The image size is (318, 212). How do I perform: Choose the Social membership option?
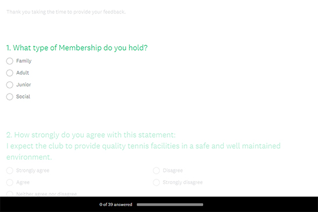pos(9,96)
